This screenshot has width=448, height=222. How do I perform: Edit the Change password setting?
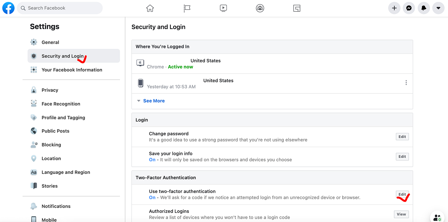[x=402, y=137]
